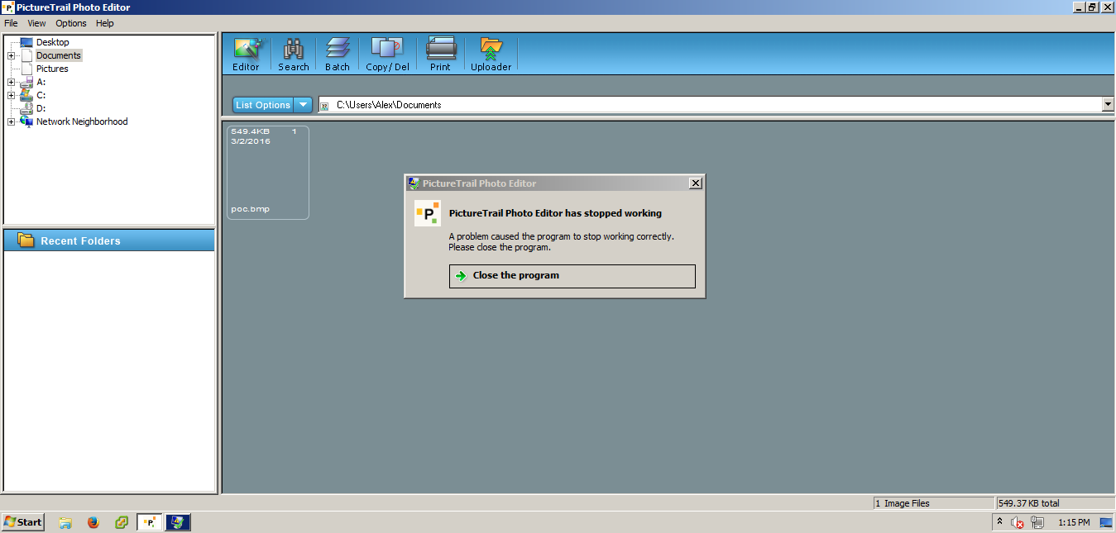Click Close the program
Viewport: 1116px width, 533px height.
[572, 276]
